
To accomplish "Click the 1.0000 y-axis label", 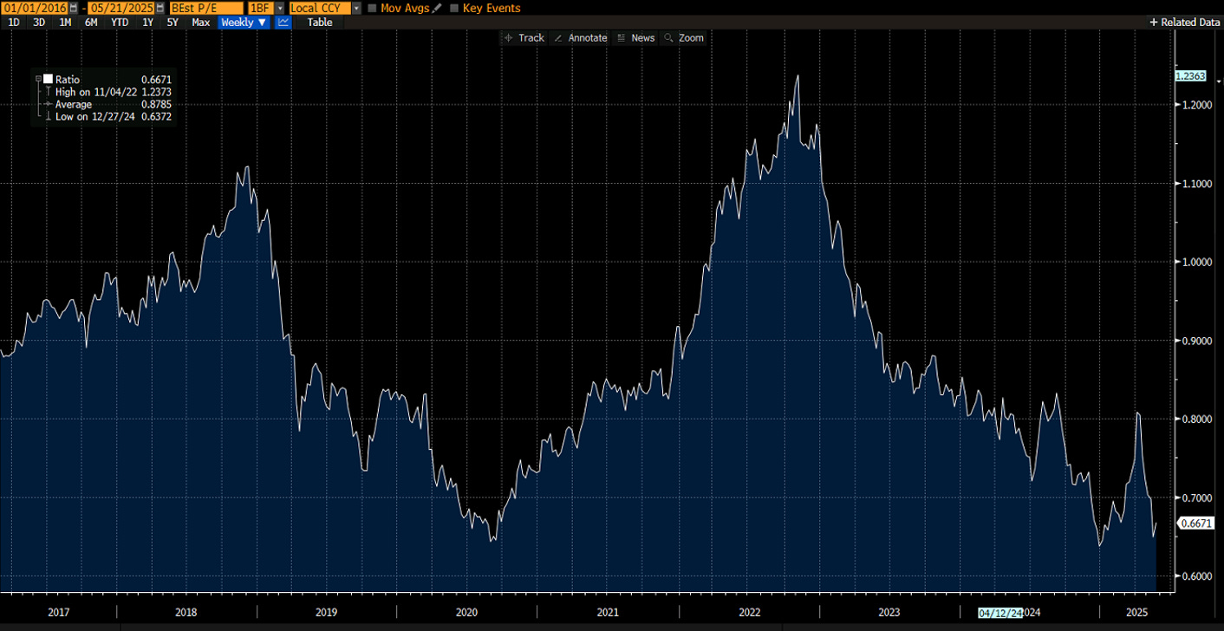I will pyautogui.click(x=1195, y=262).
